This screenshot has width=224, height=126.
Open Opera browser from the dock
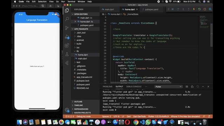coord(127,122)
